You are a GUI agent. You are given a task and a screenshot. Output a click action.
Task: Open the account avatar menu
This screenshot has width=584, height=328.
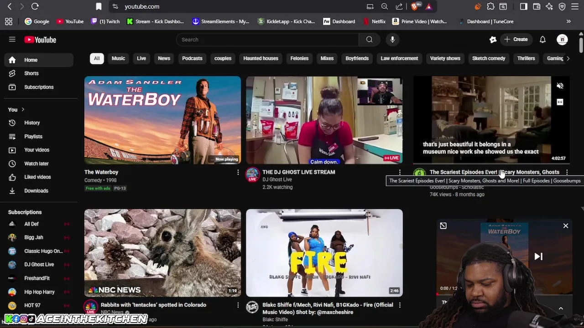(562, 40)
